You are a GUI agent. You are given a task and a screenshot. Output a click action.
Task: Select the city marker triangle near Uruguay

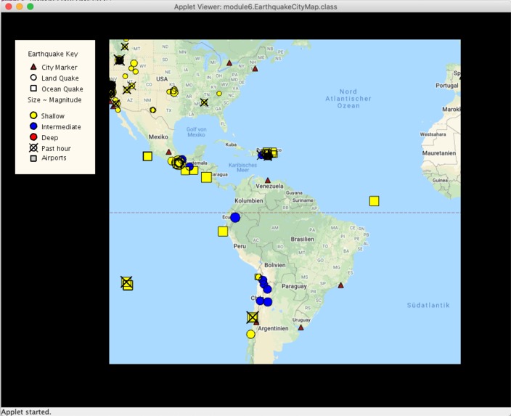click(301, 327)
